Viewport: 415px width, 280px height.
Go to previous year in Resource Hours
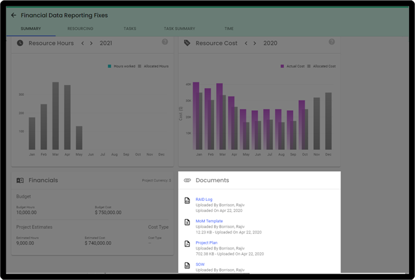coord(82,43)
